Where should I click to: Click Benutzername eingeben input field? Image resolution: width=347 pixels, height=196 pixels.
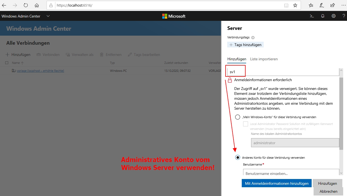point(291,173)
